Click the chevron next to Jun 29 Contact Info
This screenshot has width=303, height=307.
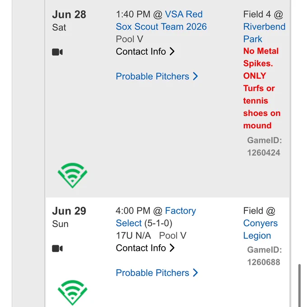tap(172, 248)
